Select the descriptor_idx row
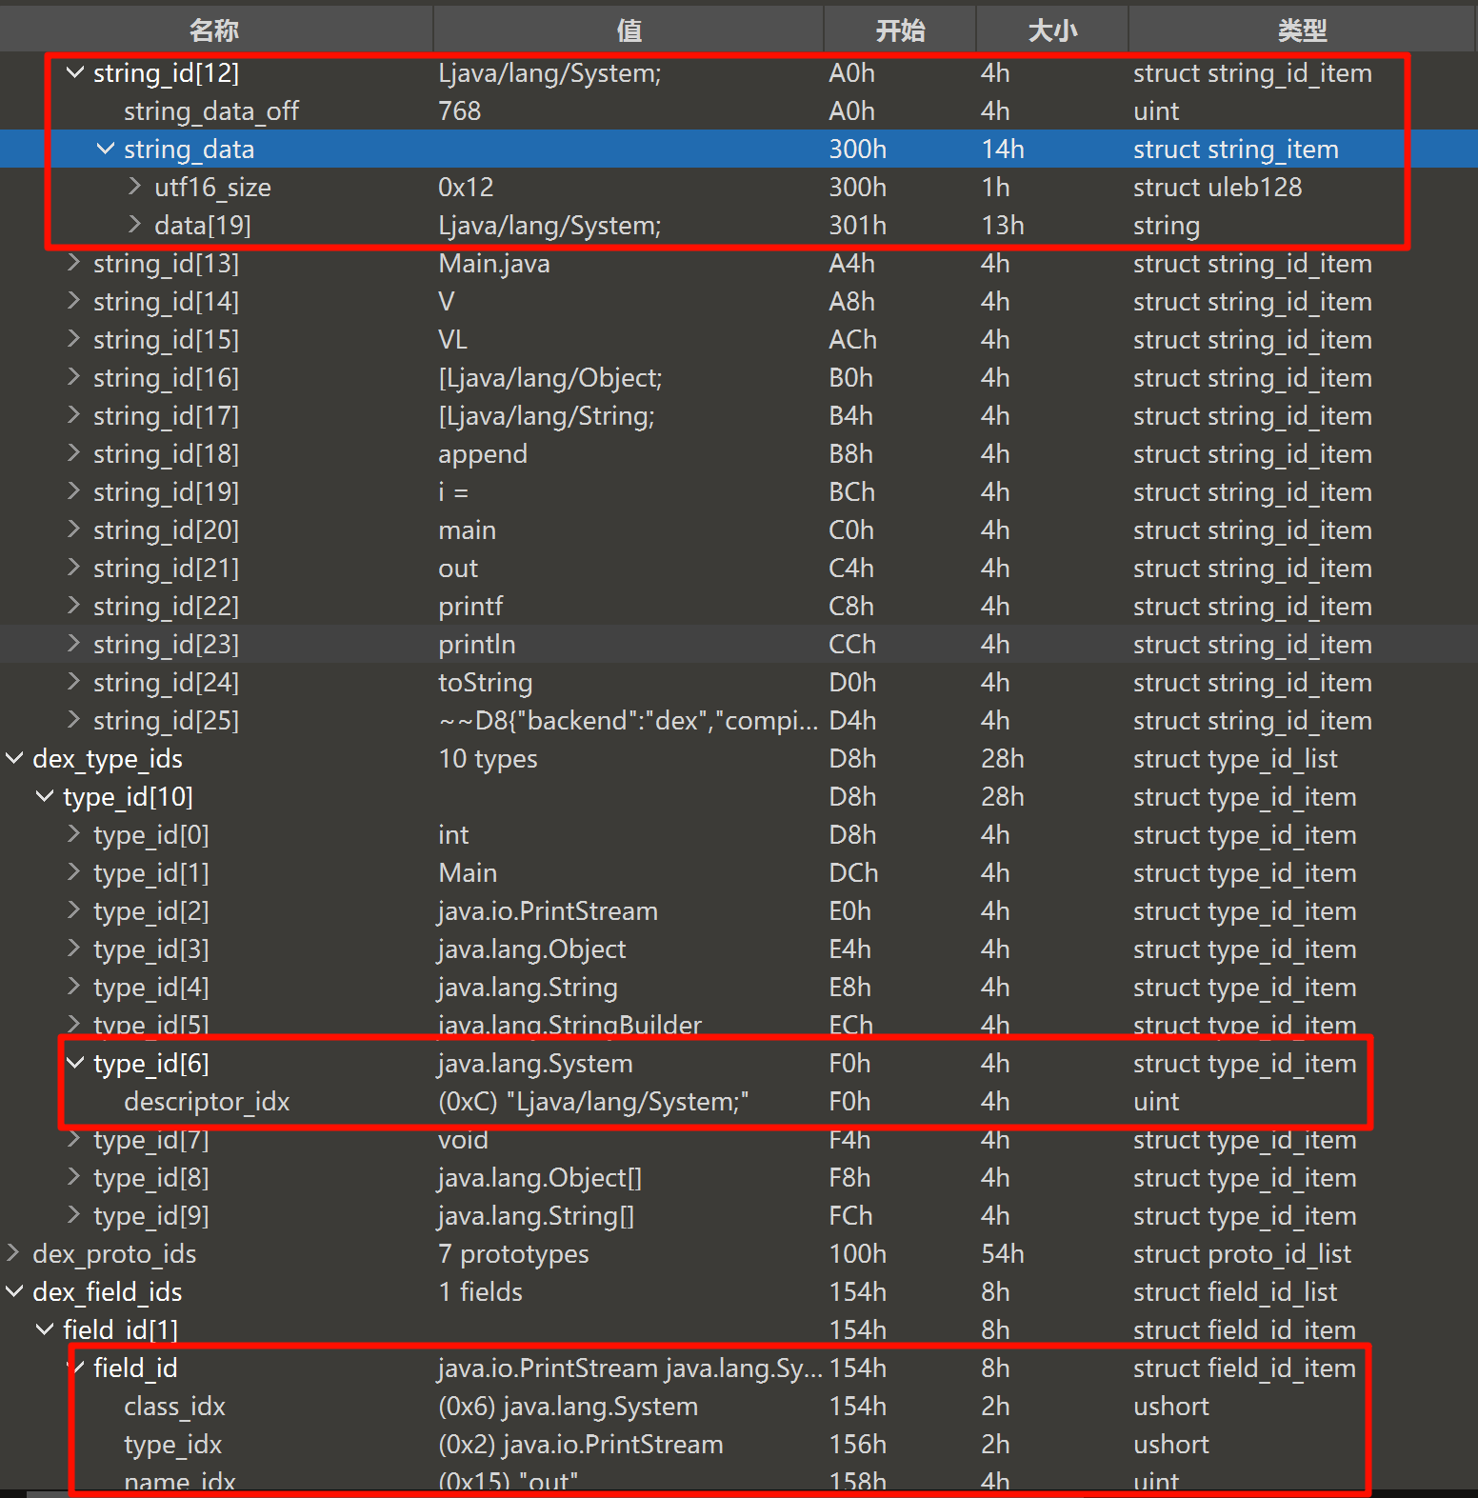Screen dimensions: 1478x1498 click(207, 1102)
